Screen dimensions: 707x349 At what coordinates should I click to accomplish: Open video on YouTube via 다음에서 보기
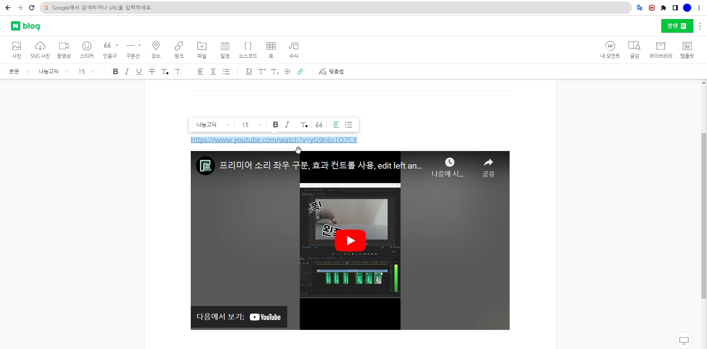pos(239,317)
